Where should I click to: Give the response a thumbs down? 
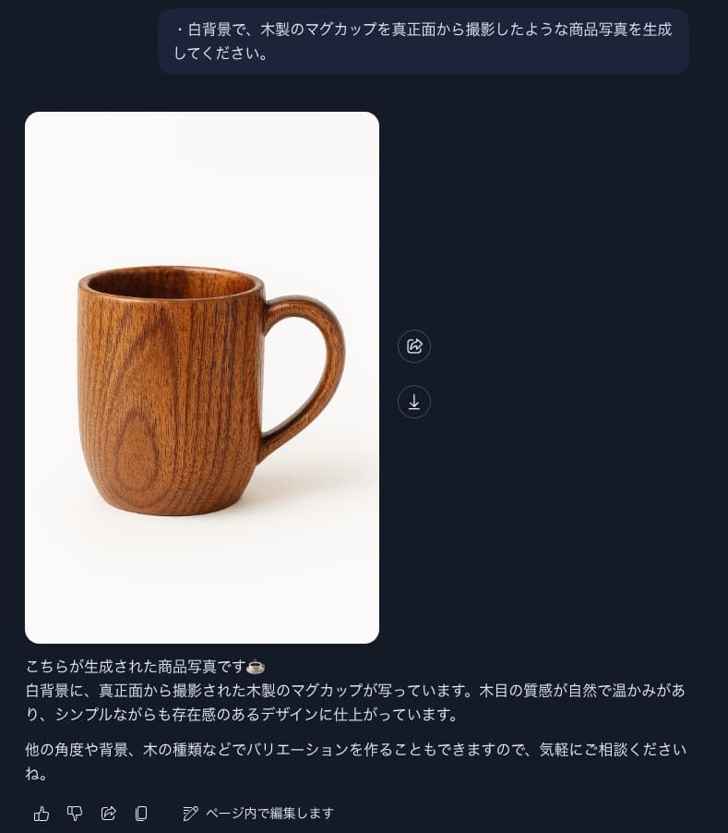click(75, 814)
